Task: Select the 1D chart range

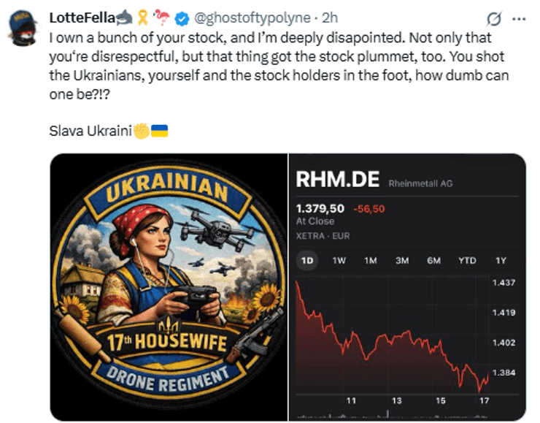Action: pyautogui.click(x=306, y=261)
